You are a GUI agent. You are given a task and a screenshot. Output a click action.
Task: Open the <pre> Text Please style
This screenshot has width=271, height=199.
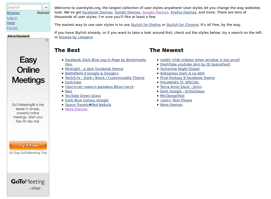[x=176, y=100]
